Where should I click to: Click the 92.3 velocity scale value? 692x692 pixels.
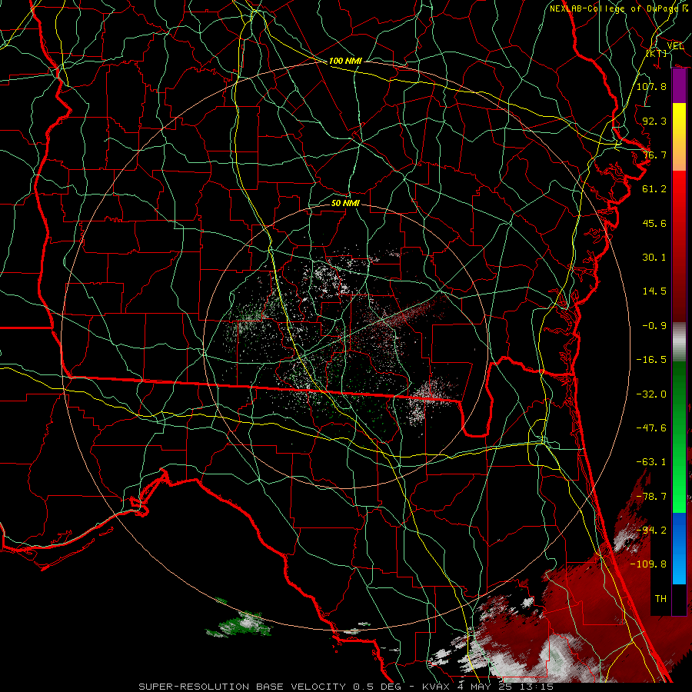tap(654, 121)
